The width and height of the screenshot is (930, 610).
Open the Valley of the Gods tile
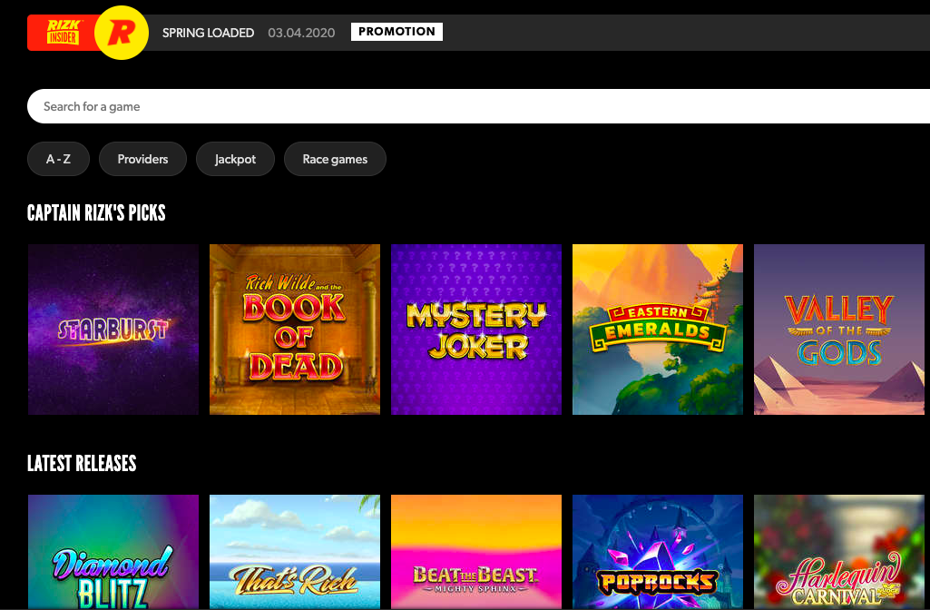pyautogui.click(x=839, y=330)
